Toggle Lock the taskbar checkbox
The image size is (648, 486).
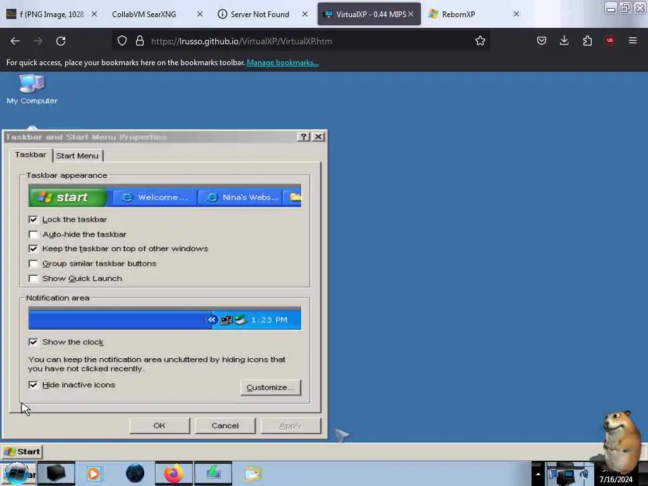click(x=33, y=220)
